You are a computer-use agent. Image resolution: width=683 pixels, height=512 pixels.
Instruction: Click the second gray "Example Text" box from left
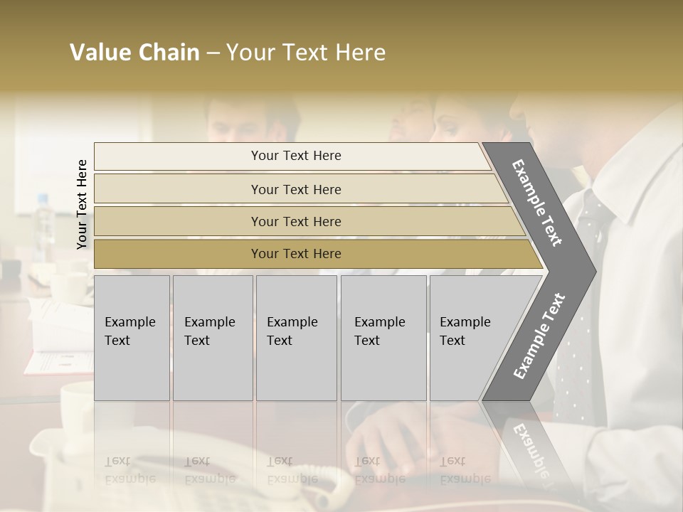(x=212, y=338)
